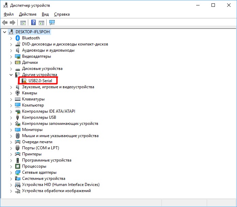Screen dimensions: 237x207
Task: Click the show/hide console tree toolbar icon
Action: click(x=23, y=23)
